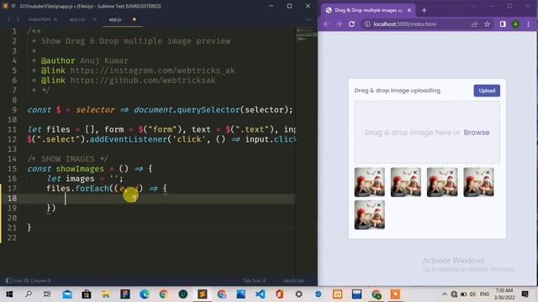Click the dashed drag & drop zone
Image resolution: width=538 pixels, height=302 pixels.
pyautogui.click(x=427, y=133)
